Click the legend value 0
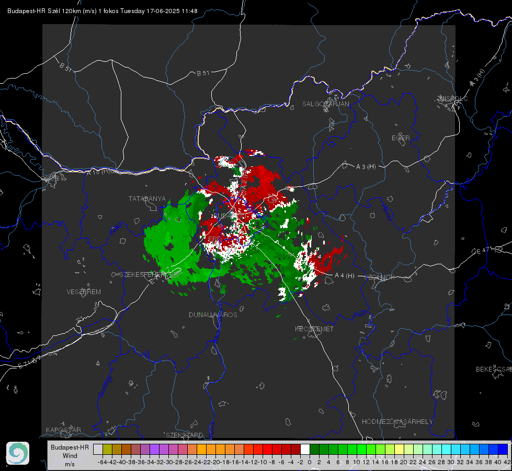Image resolution: width=512 pixels, height=471 pixels. click(x=310, y=462)
